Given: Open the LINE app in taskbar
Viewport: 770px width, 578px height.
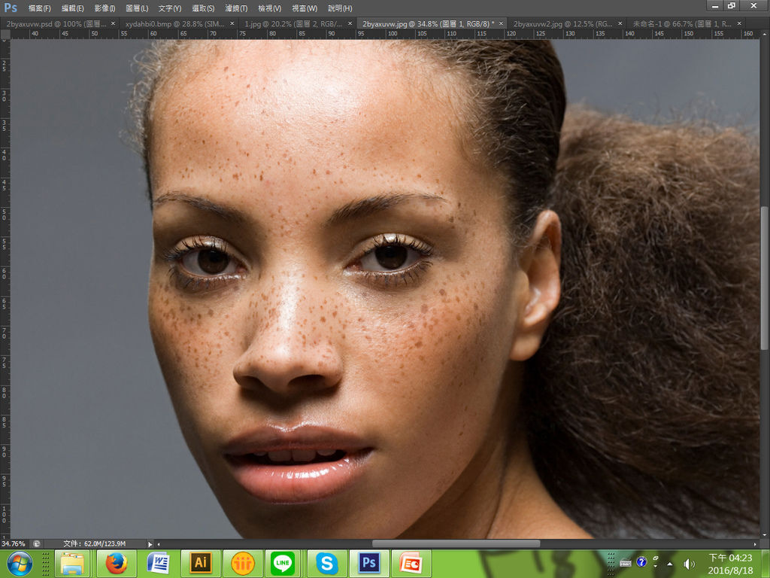Looking at the screenshot, I should click(x=283, y=563).
